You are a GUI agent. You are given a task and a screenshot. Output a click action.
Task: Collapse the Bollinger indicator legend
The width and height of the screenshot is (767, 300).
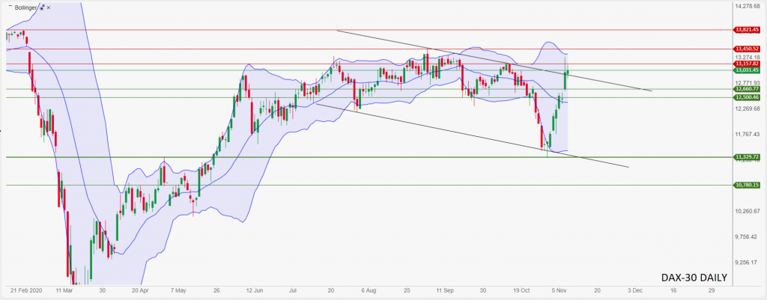10,6
